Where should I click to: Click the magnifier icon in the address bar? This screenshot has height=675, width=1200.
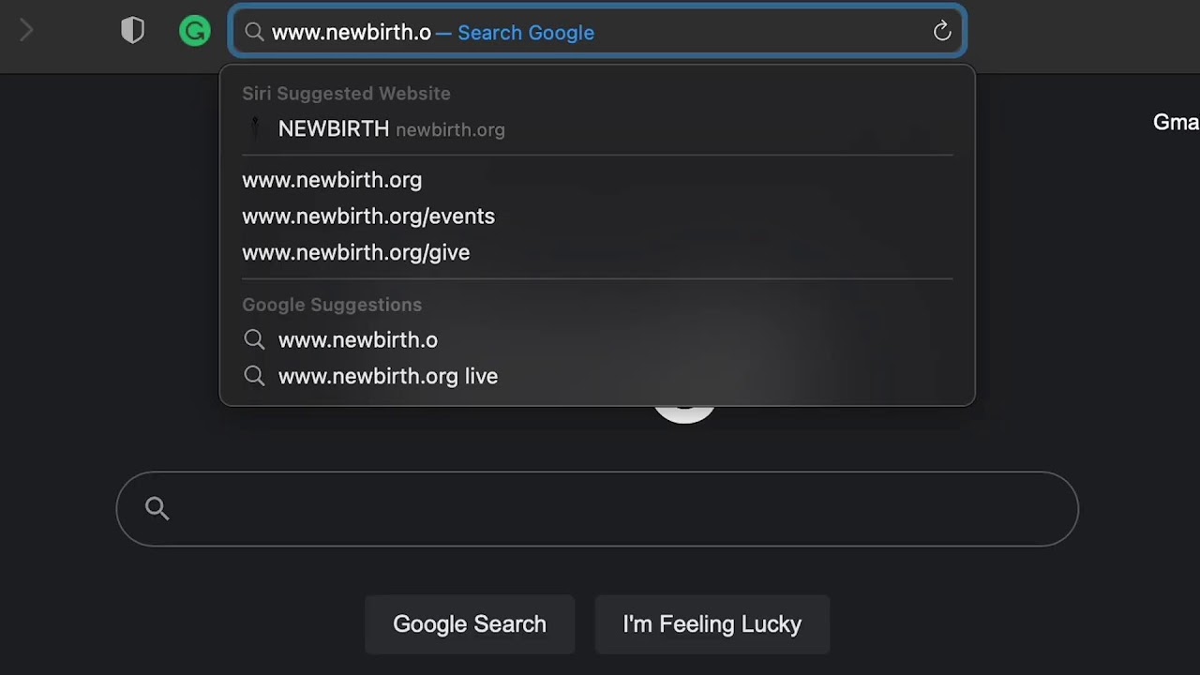click(x=254, y=33)
